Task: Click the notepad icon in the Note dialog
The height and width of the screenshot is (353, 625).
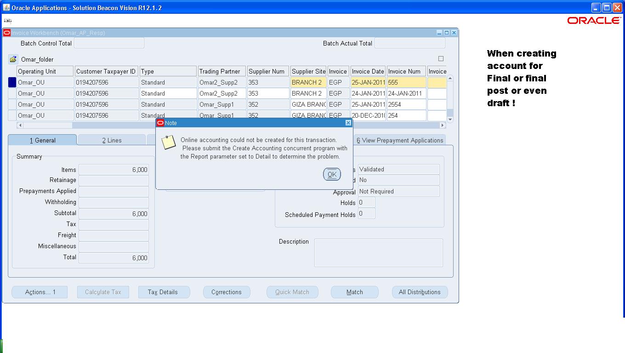Action: [x=169, y=142]
